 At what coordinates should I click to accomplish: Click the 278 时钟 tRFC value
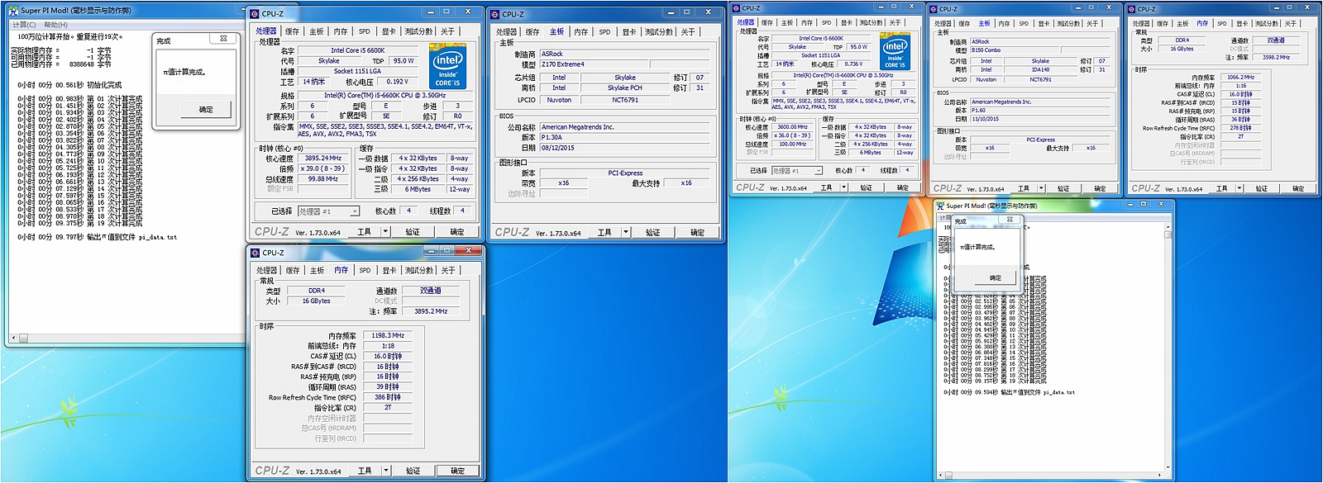pos(1240,128)
